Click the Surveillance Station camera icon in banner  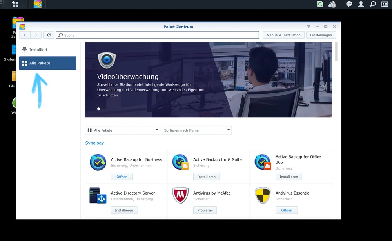click(107, 60)
